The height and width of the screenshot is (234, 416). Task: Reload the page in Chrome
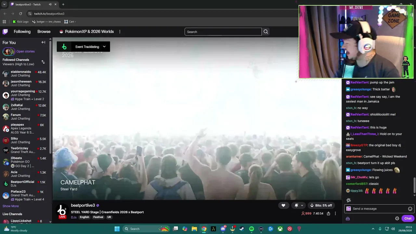[20, 14]
